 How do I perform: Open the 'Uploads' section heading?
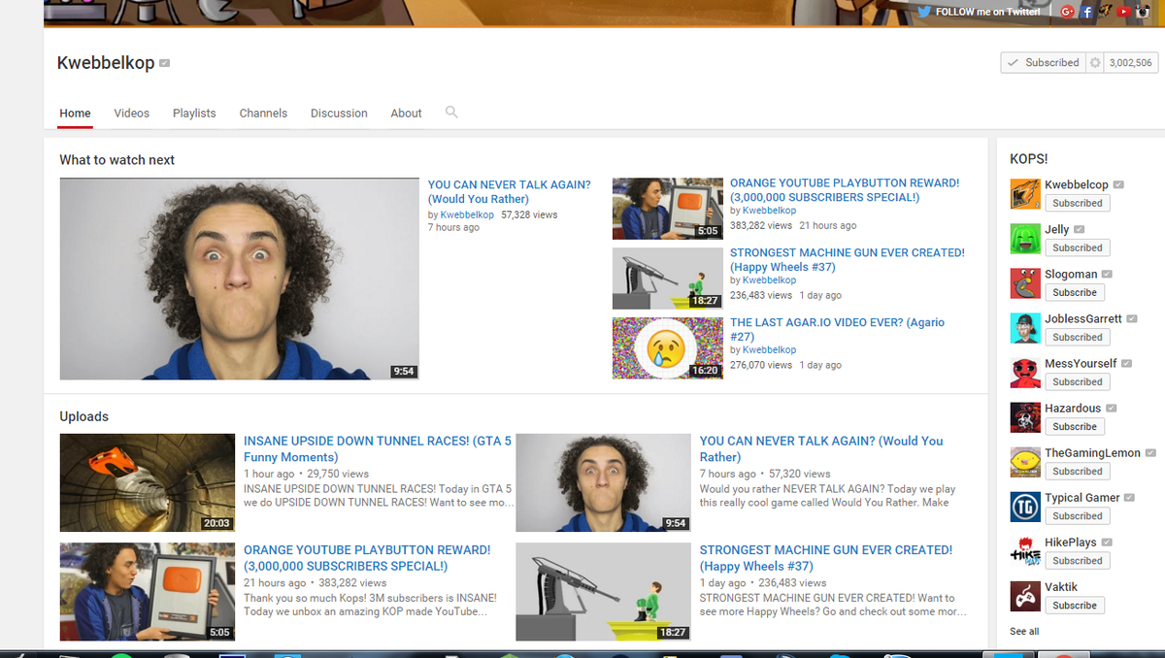tap(83, 416)
